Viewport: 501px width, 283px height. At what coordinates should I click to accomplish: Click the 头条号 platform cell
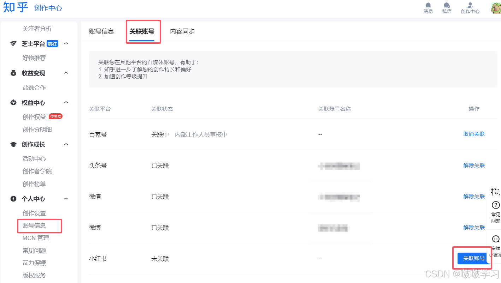pos(98,165)
